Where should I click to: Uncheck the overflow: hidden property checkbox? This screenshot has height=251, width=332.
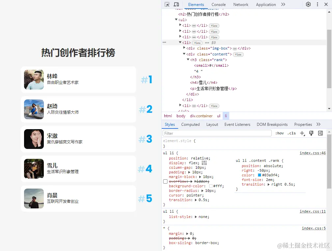click(x=165, y=181)
